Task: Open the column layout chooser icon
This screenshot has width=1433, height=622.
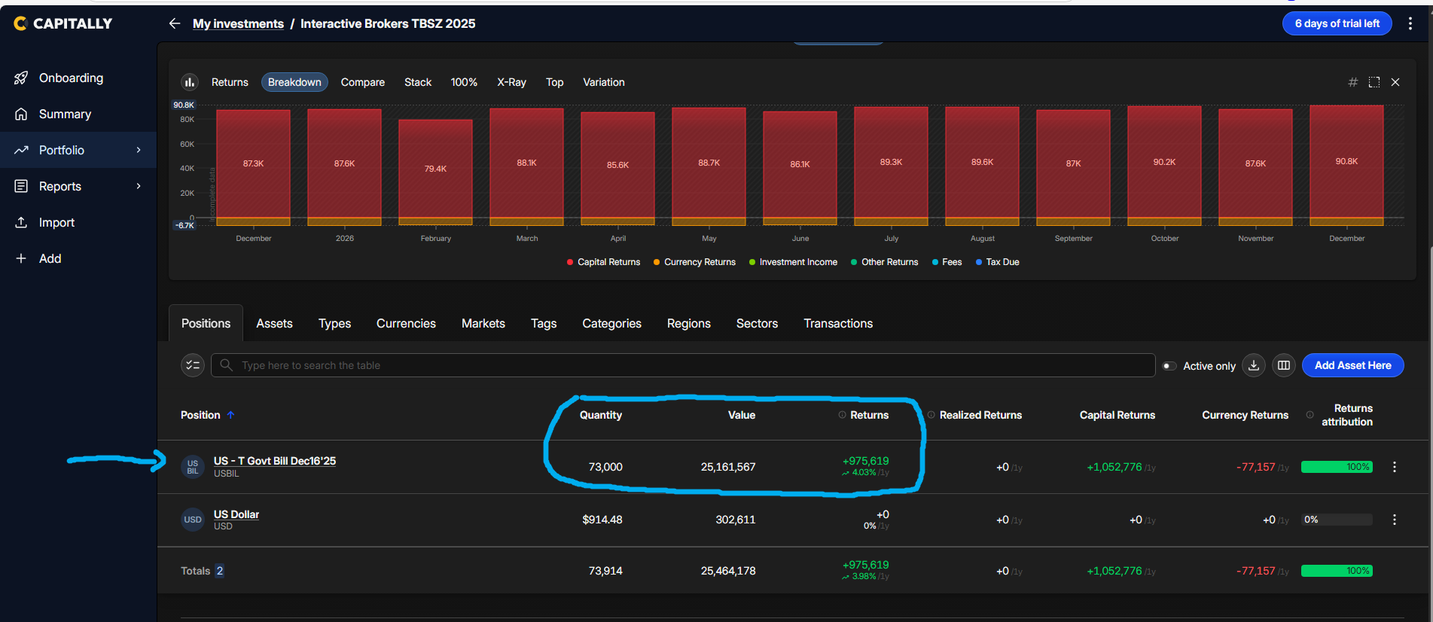Action: (x=1283, y=365)
